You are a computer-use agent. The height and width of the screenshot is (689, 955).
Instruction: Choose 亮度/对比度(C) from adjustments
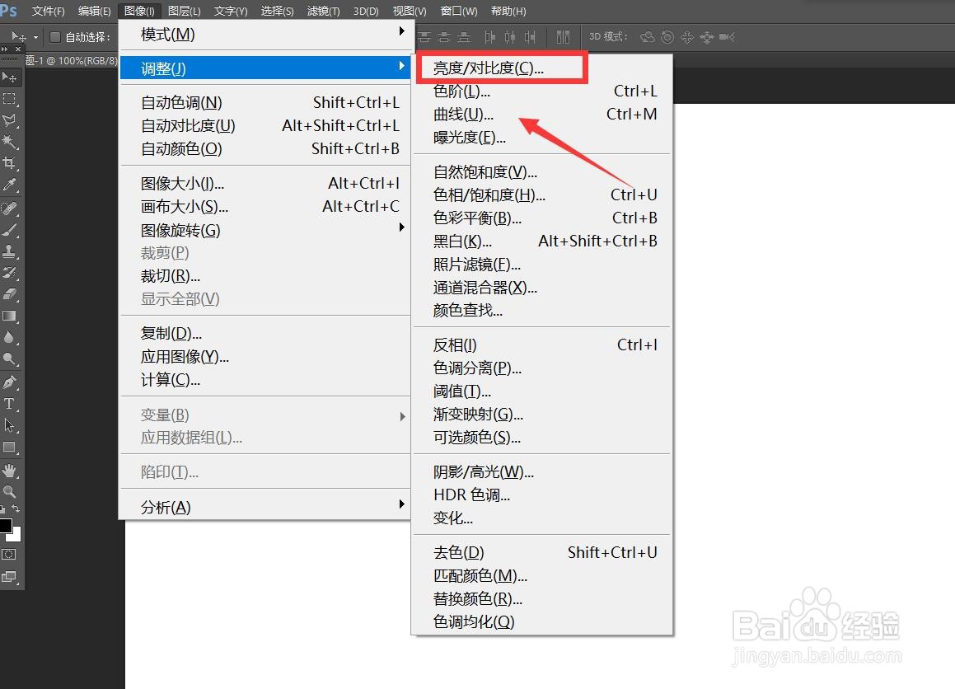point(542,68)
